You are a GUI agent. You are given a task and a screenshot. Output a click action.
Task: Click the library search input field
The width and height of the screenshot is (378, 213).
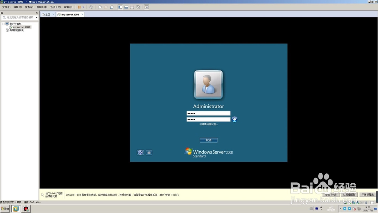(19, 17)
